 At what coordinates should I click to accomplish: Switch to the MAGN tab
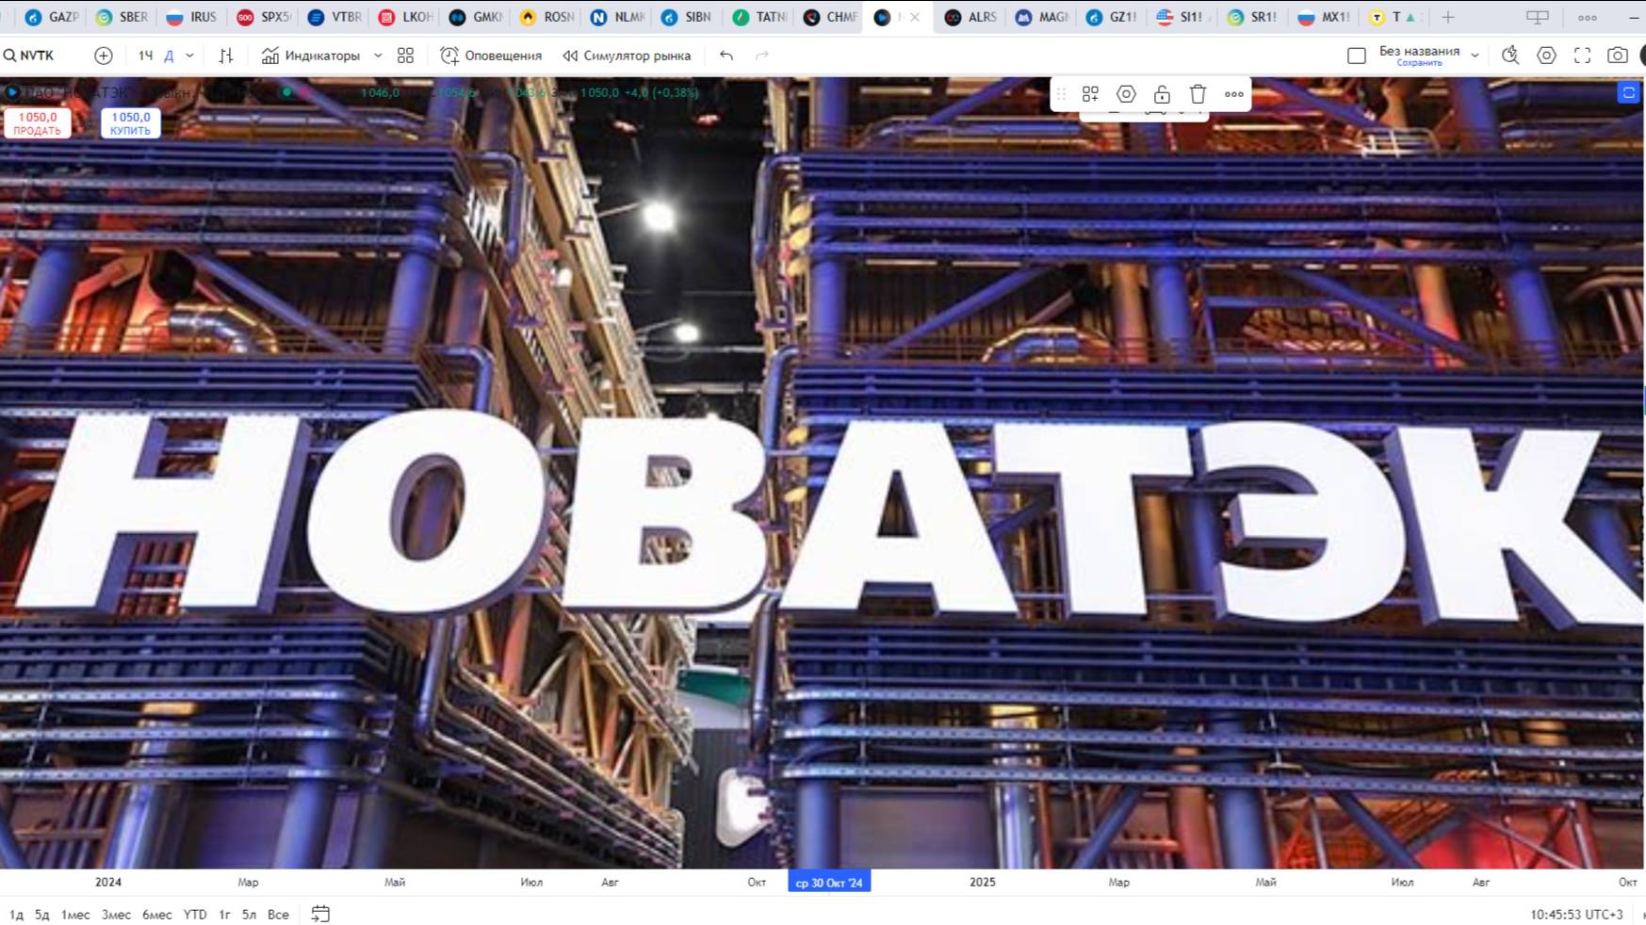[x=1041, y=17]
